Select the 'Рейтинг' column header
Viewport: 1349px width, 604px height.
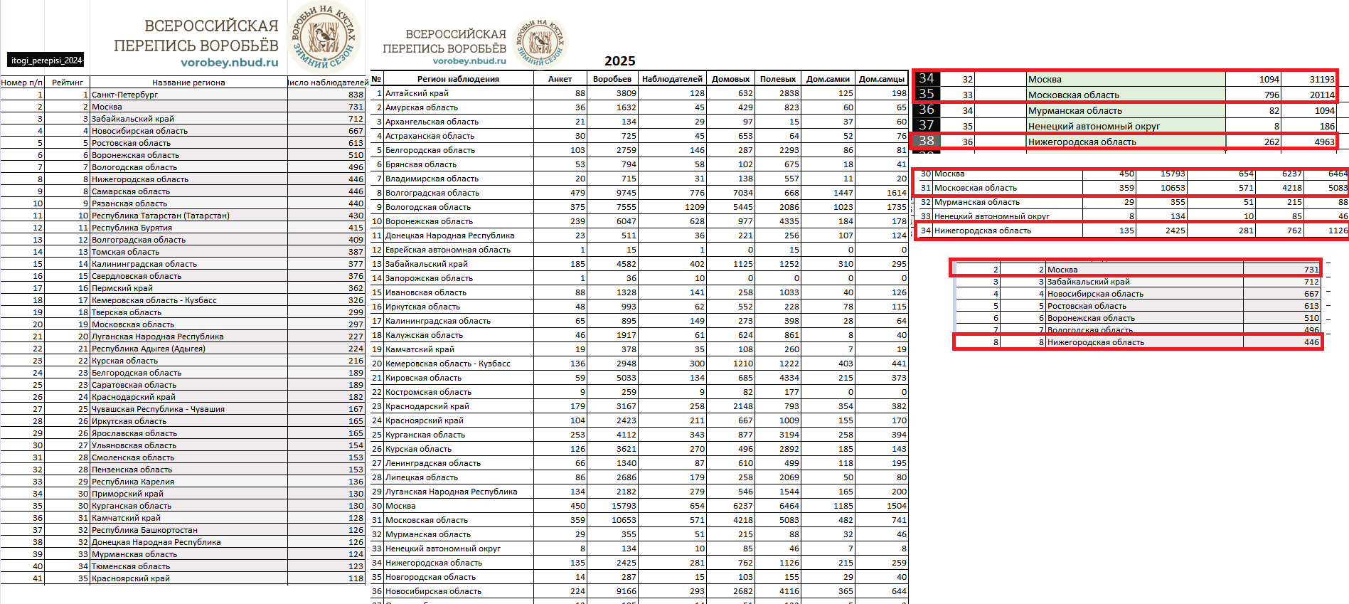point(68,83)
